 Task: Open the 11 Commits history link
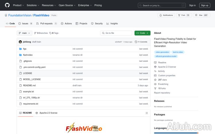[141, 42]
